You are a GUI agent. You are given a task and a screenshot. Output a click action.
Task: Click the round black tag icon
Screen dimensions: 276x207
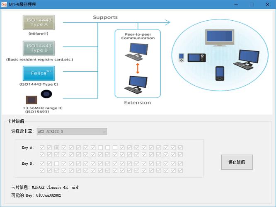coord(46,94)
